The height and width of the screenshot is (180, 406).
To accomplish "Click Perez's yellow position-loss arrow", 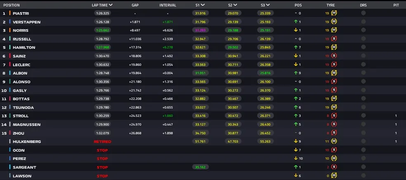I will 296,159.
